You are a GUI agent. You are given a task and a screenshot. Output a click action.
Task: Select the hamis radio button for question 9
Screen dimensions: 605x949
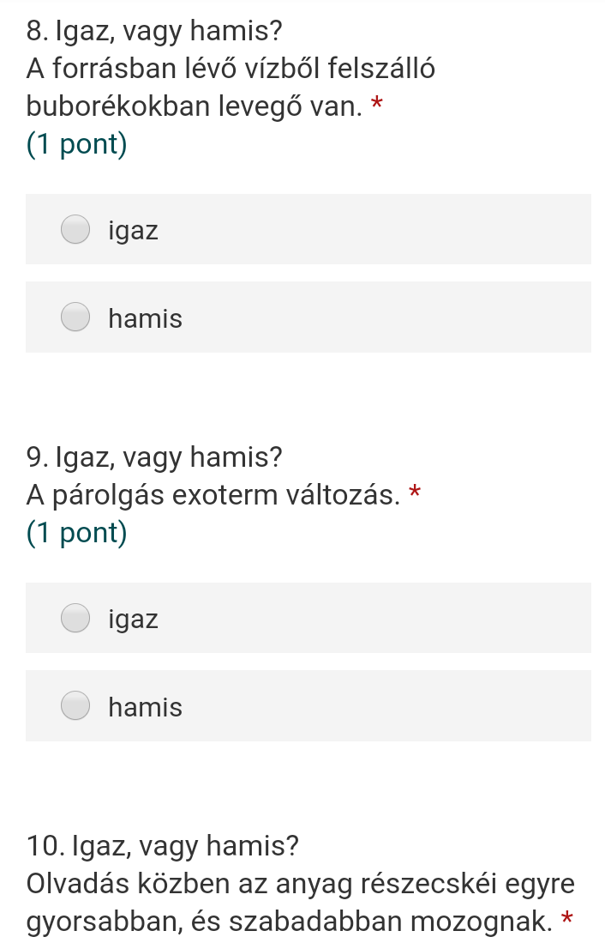coord(75,706)
